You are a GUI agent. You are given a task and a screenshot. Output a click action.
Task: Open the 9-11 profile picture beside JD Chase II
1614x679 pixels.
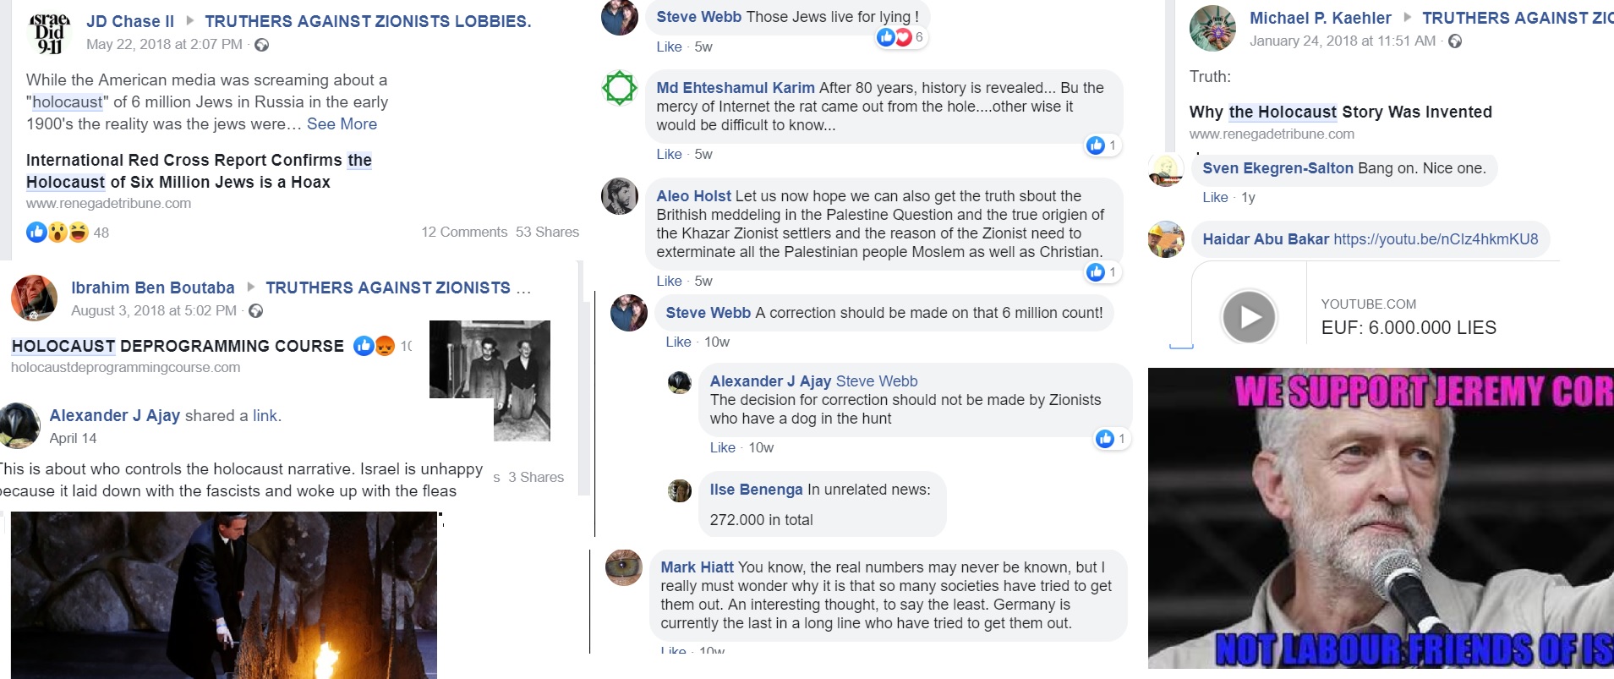(49, 33)
